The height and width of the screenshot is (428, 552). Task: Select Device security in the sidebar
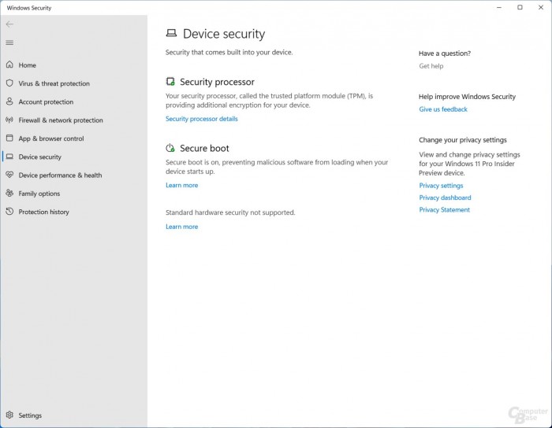(39, 157)
